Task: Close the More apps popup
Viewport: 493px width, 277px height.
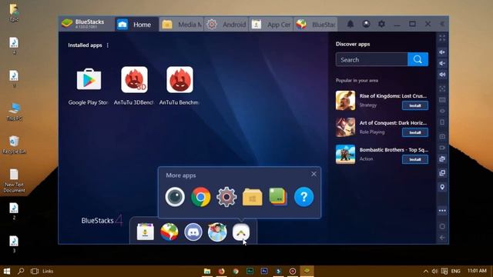Action: tap(314, 174)
